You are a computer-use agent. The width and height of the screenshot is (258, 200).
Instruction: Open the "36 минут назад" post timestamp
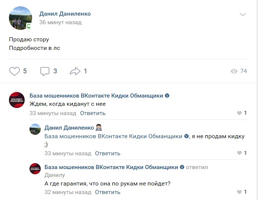(x=60, y=22)
